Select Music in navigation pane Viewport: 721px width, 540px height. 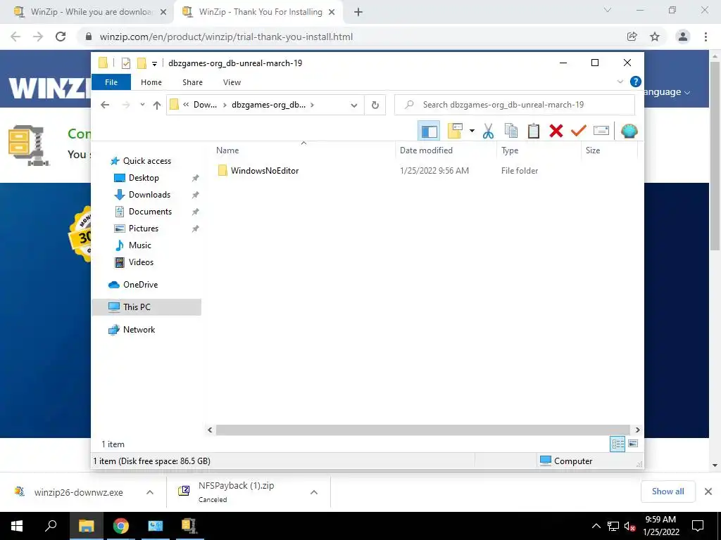[140, 245]
